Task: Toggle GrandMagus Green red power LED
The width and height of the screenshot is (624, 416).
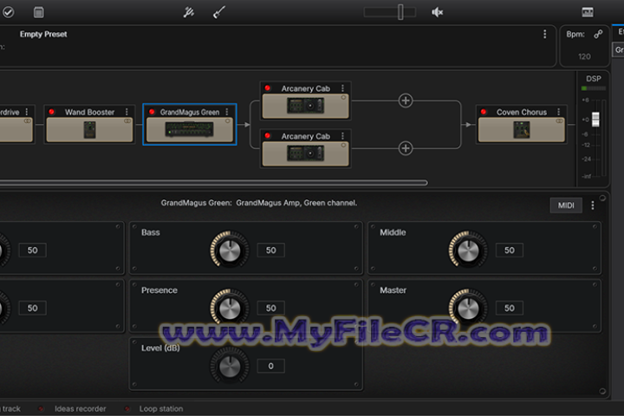Action: click(x=152, y=112)
